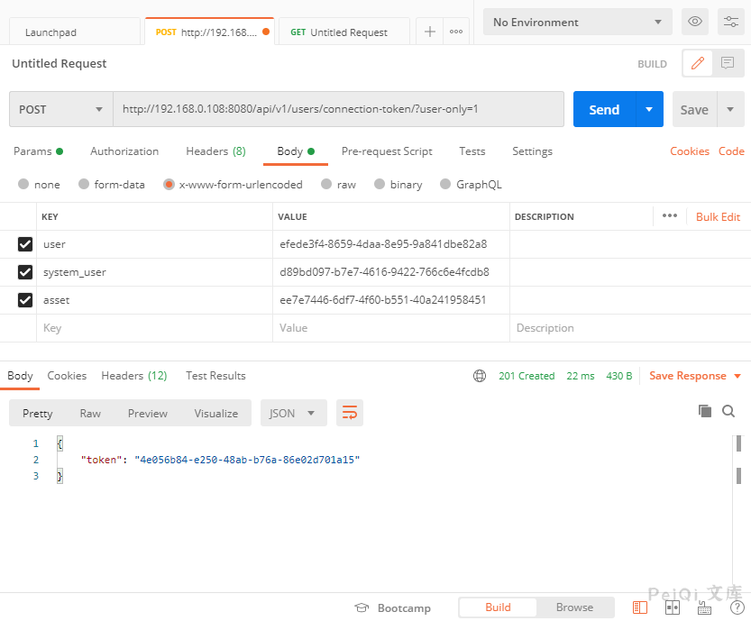Toggle the response line wrap icon

pyautogui.click(x=349, y=413)
